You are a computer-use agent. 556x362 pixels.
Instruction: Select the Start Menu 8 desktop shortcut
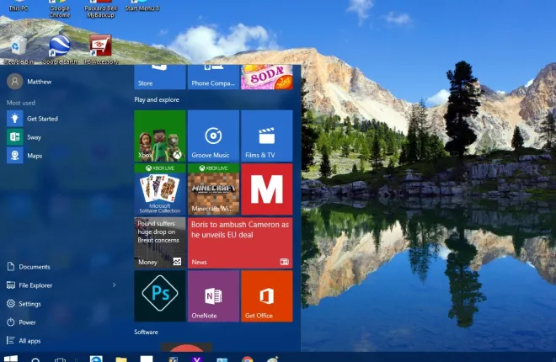pos(142,6)
